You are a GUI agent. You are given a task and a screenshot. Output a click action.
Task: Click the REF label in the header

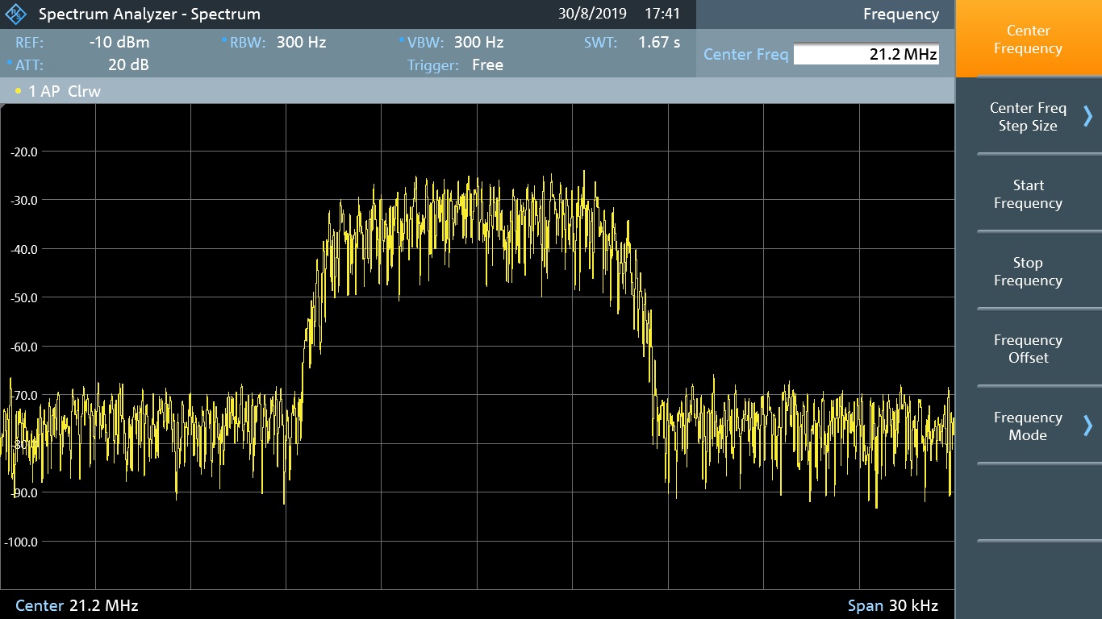coord(30,42)
